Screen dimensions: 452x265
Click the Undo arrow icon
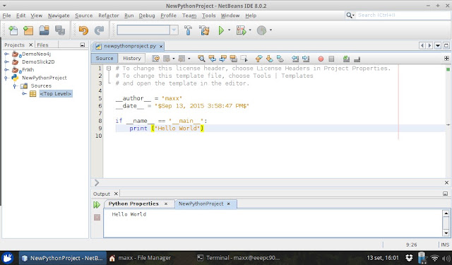point(83,30)
